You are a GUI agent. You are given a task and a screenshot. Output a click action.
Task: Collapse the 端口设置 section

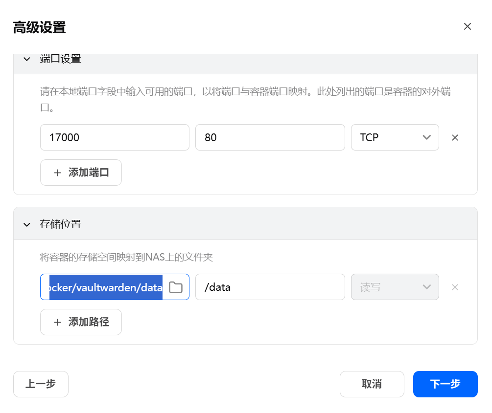(27, 59)
